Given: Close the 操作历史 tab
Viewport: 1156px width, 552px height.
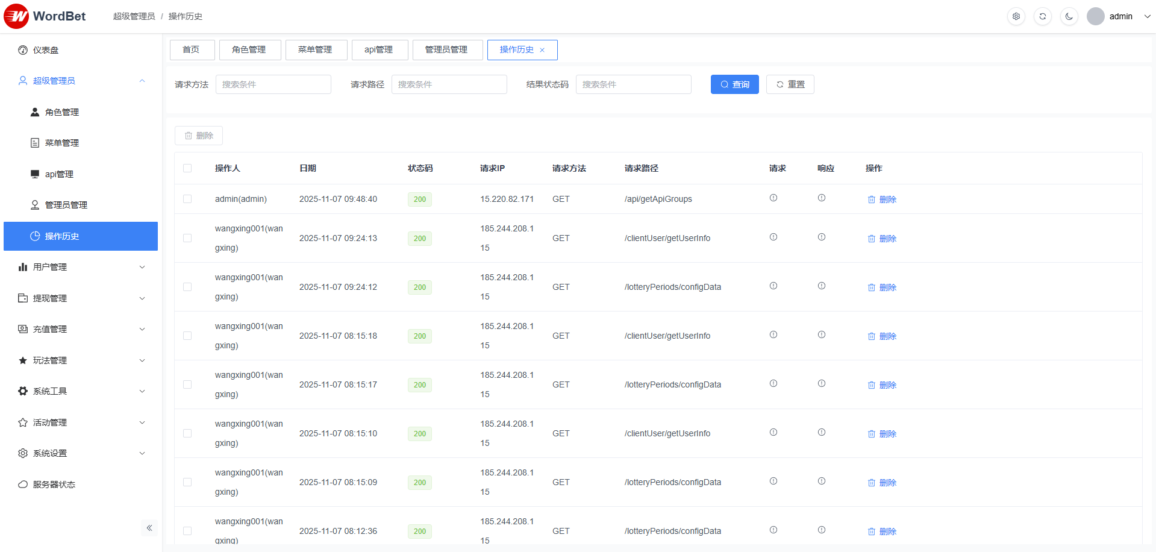Looking at the screenshot, I should point(542,50).
